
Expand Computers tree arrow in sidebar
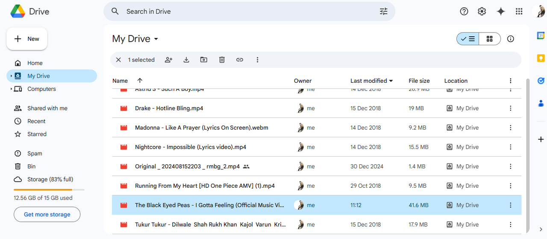(12, 89)
